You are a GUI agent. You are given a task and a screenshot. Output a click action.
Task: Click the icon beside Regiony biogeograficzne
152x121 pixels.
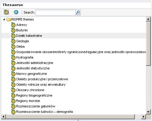coord(13,95)
